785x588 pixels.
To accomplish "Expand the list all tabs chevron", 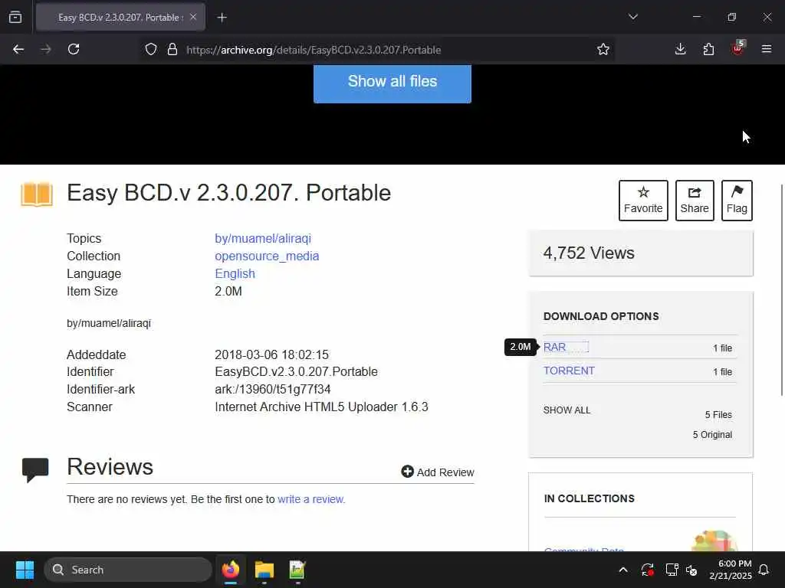I will (x=632, y=17).
